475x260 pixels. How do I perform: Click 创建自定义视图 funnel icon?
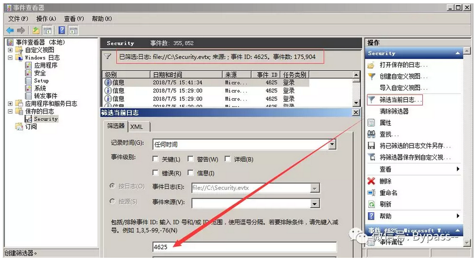[x=371, y=77]
